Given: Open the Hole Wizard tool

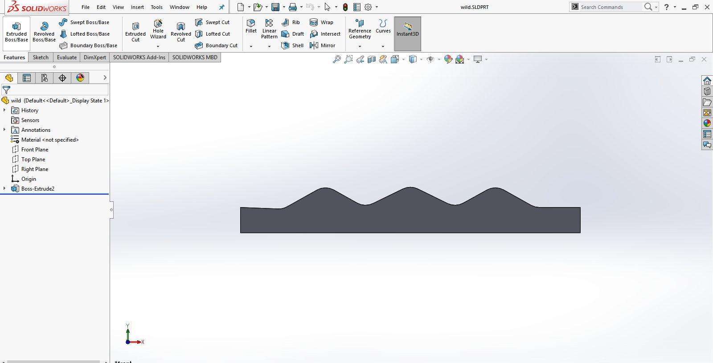Looking at the screenshot, I should point(158,29).
